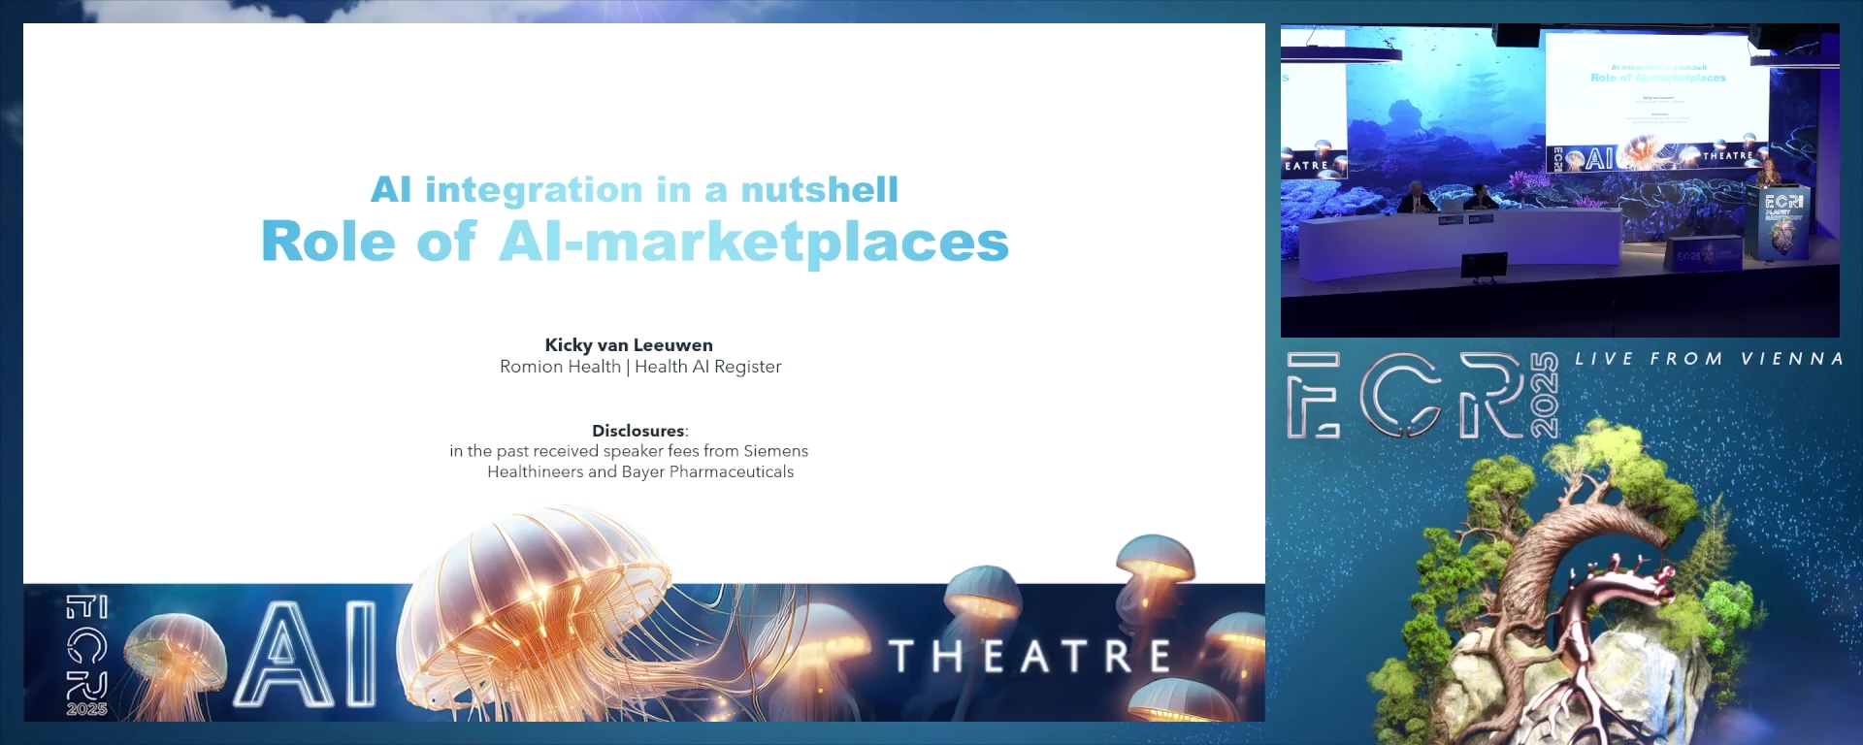1863x745 pixels.
Task: Click the ECR 2025 vertical logo in slide banner
Action: pos(86,656)
